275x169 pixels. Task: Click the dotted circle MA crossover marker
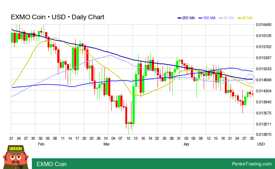tap(250, 79)
